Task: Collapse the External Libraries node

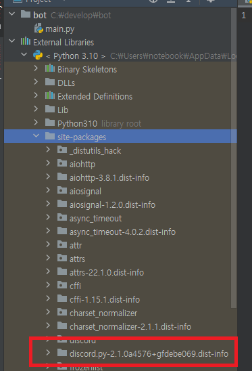Action: click(x=11, y=41)
